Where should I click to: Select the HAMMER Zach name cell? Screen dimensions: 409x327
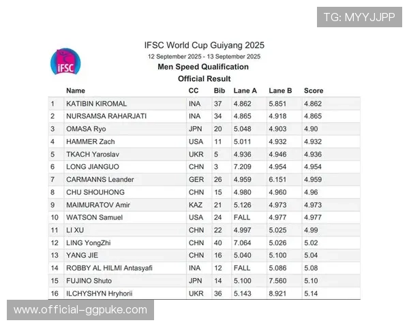point(91,141)
